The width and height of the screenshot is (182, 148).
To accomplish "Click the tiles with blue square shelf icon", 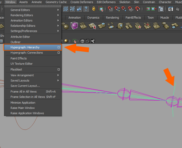I will [175, 26].
